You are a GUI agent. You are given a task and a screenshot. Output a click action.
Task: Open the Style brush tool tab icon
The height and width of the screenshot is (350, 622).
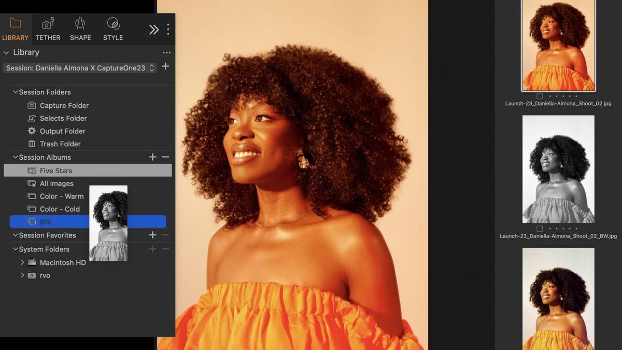pos(112,23)
